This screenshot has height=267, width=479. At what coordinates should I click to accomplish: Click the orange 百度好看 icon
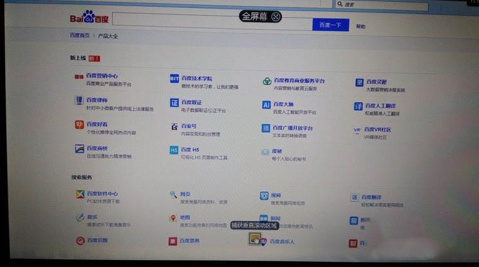click(x=80, y=125)
